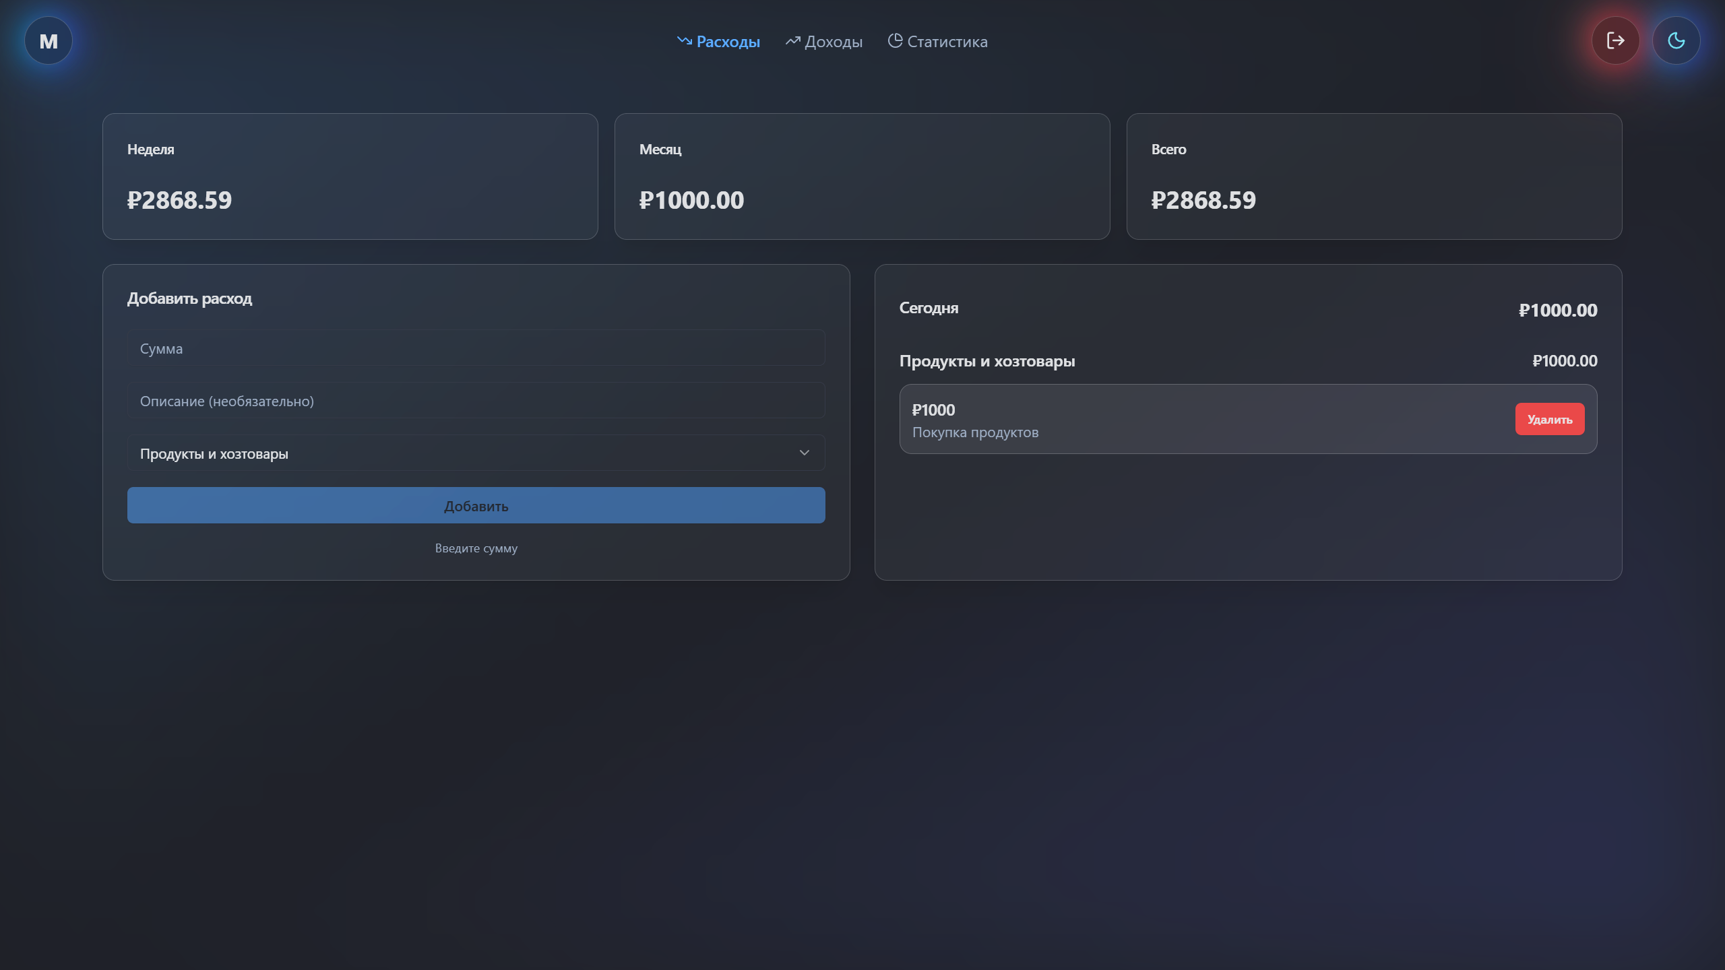The height and width of the screenshot is (970, 1725).
Task: Click the Продукты и хозтовары category heading
Action: [986, 361]
